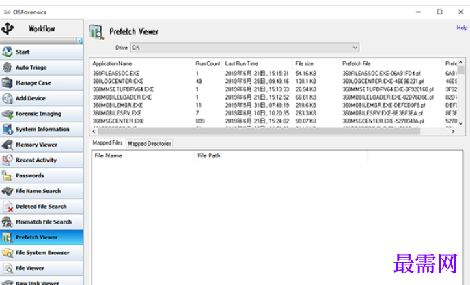Select 360FILEASSOC.EXE row

pyautogui.click(x=274, y=73)
